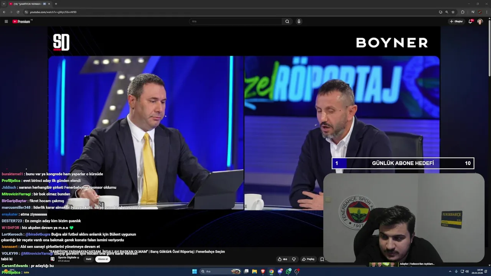
Task: Open the browser extensions puzzle icon
Action: 463,12
